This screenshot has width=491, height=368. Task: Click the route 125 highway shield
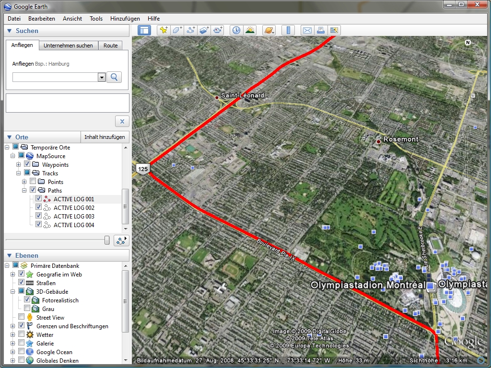pos(143,169)
